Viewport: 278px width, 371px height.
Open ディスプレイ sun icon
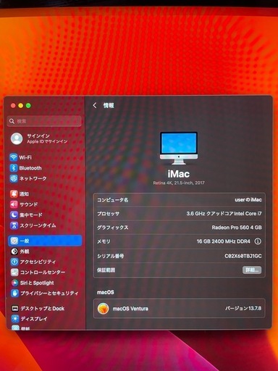click(15, 319)
